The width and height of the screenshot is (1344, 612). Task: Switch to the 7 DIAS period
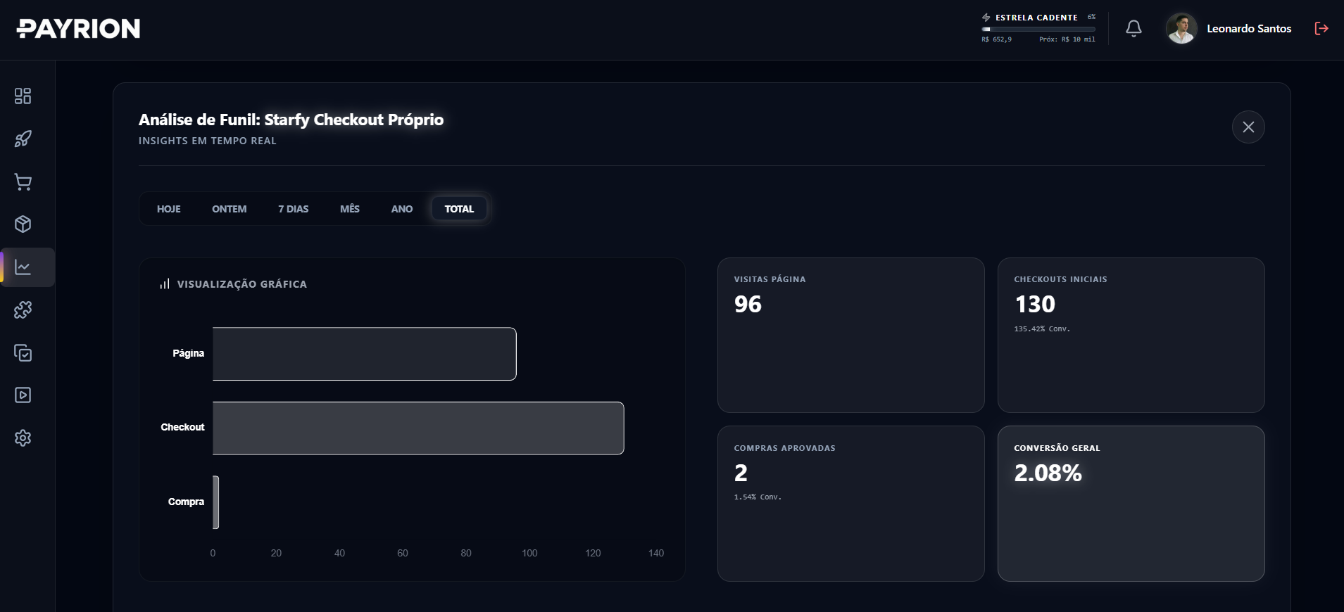pyautogui.click(x=293, y=208)
